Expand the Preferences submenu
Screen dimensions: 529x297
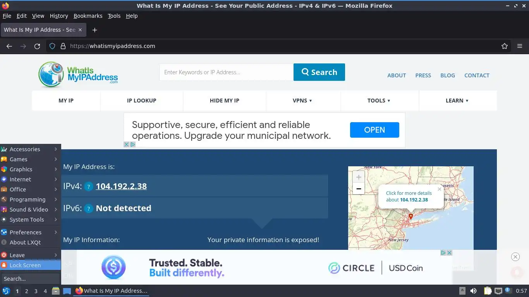pyautogui.click(x=30, y=232)
